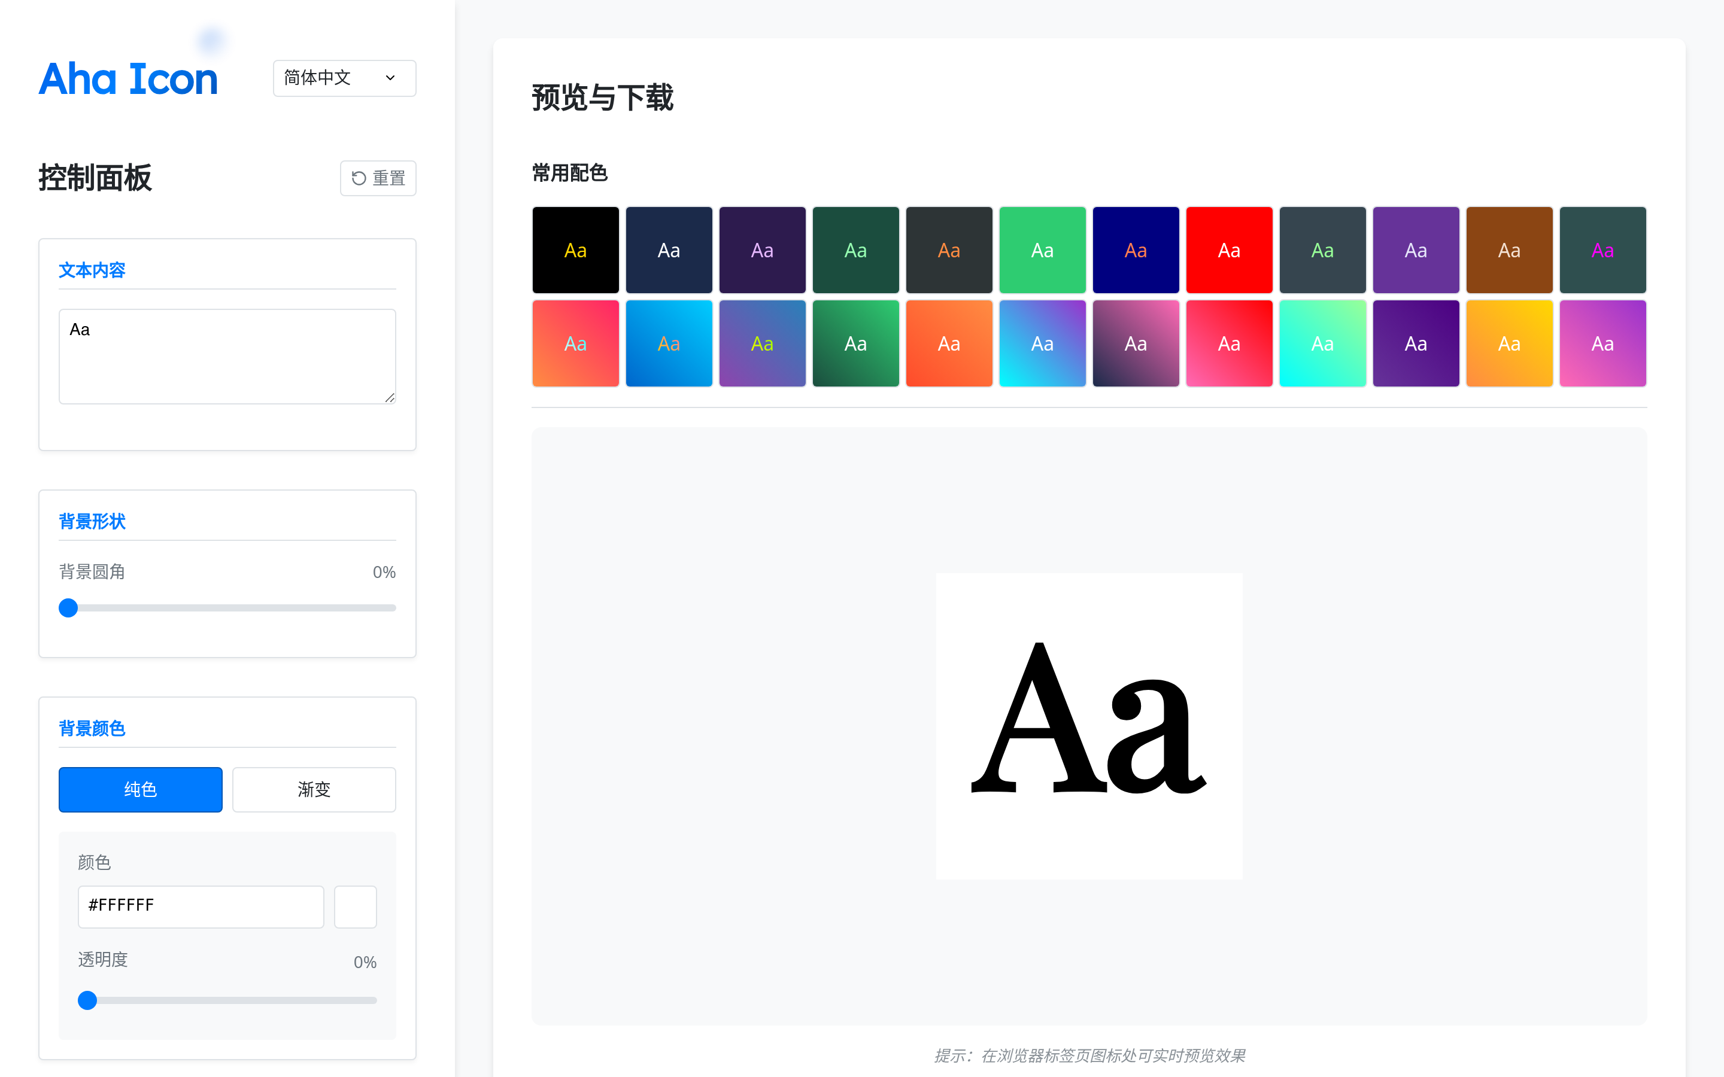Select the 纯色 solid color tab
This screenshot has width=1724, height=1077.
(140, 789)
